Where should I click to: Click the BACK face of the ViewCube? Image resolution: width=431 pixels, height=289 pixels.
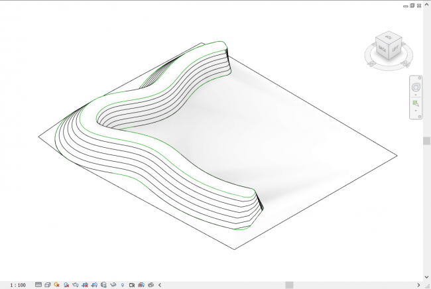[x=382, y=48]
